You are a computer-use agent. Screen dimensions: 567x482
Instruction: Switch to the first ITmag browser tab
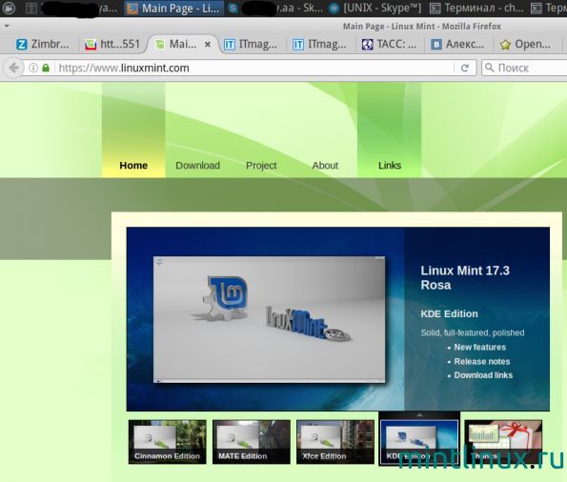pos(251,44)
